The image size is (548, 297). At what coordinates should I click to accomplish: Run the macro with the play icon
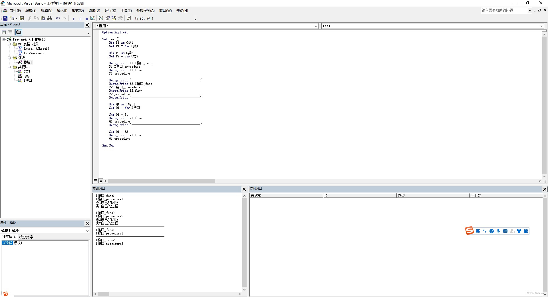click(x=74, y=19)
